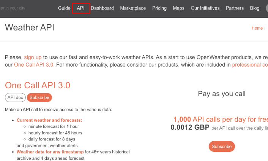Open the inline One Call API 3.0 link
Screen dimensions: 268x161
pos(34,65)
